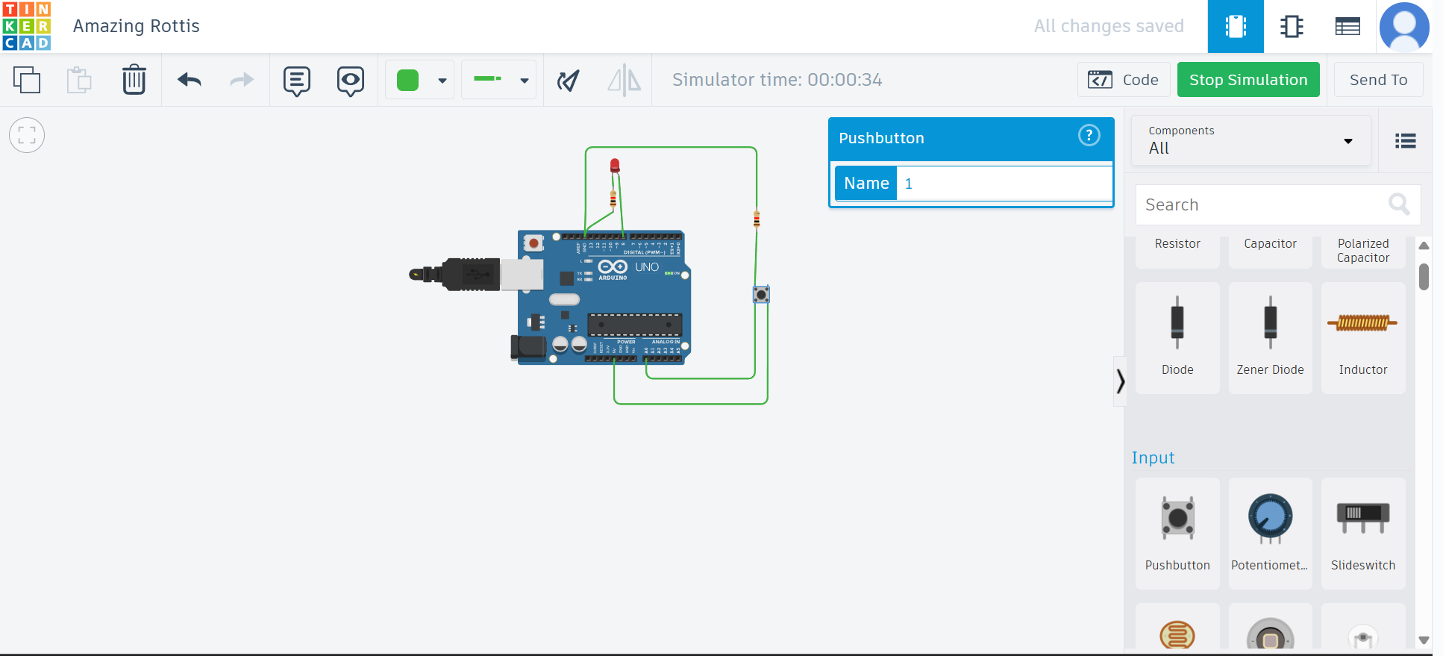Click the red LED on canvas
This screenshot has width=1443, height=656.
coord(615,166)
